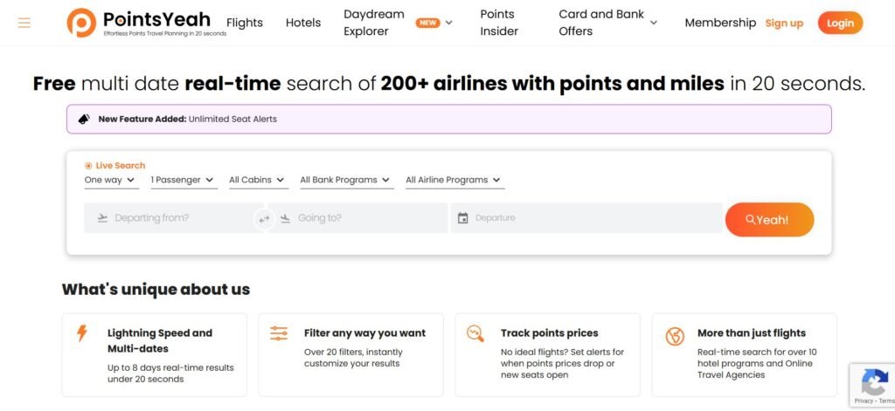Click the orange Login button
Image resolution: width=895 pixels, height=411 pixels.
tap(840, 23)
